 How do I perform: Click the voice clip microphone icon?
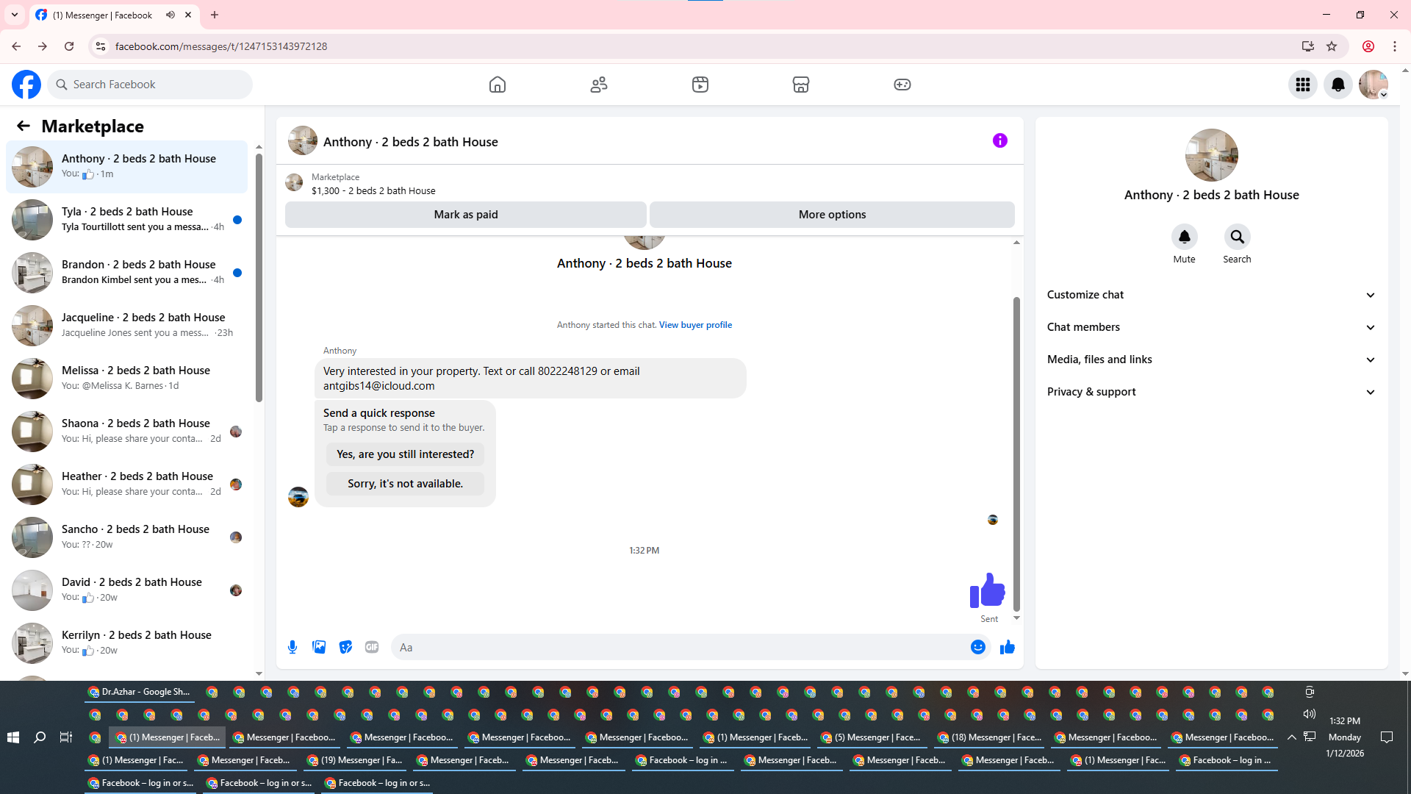(x=292, y=647)
